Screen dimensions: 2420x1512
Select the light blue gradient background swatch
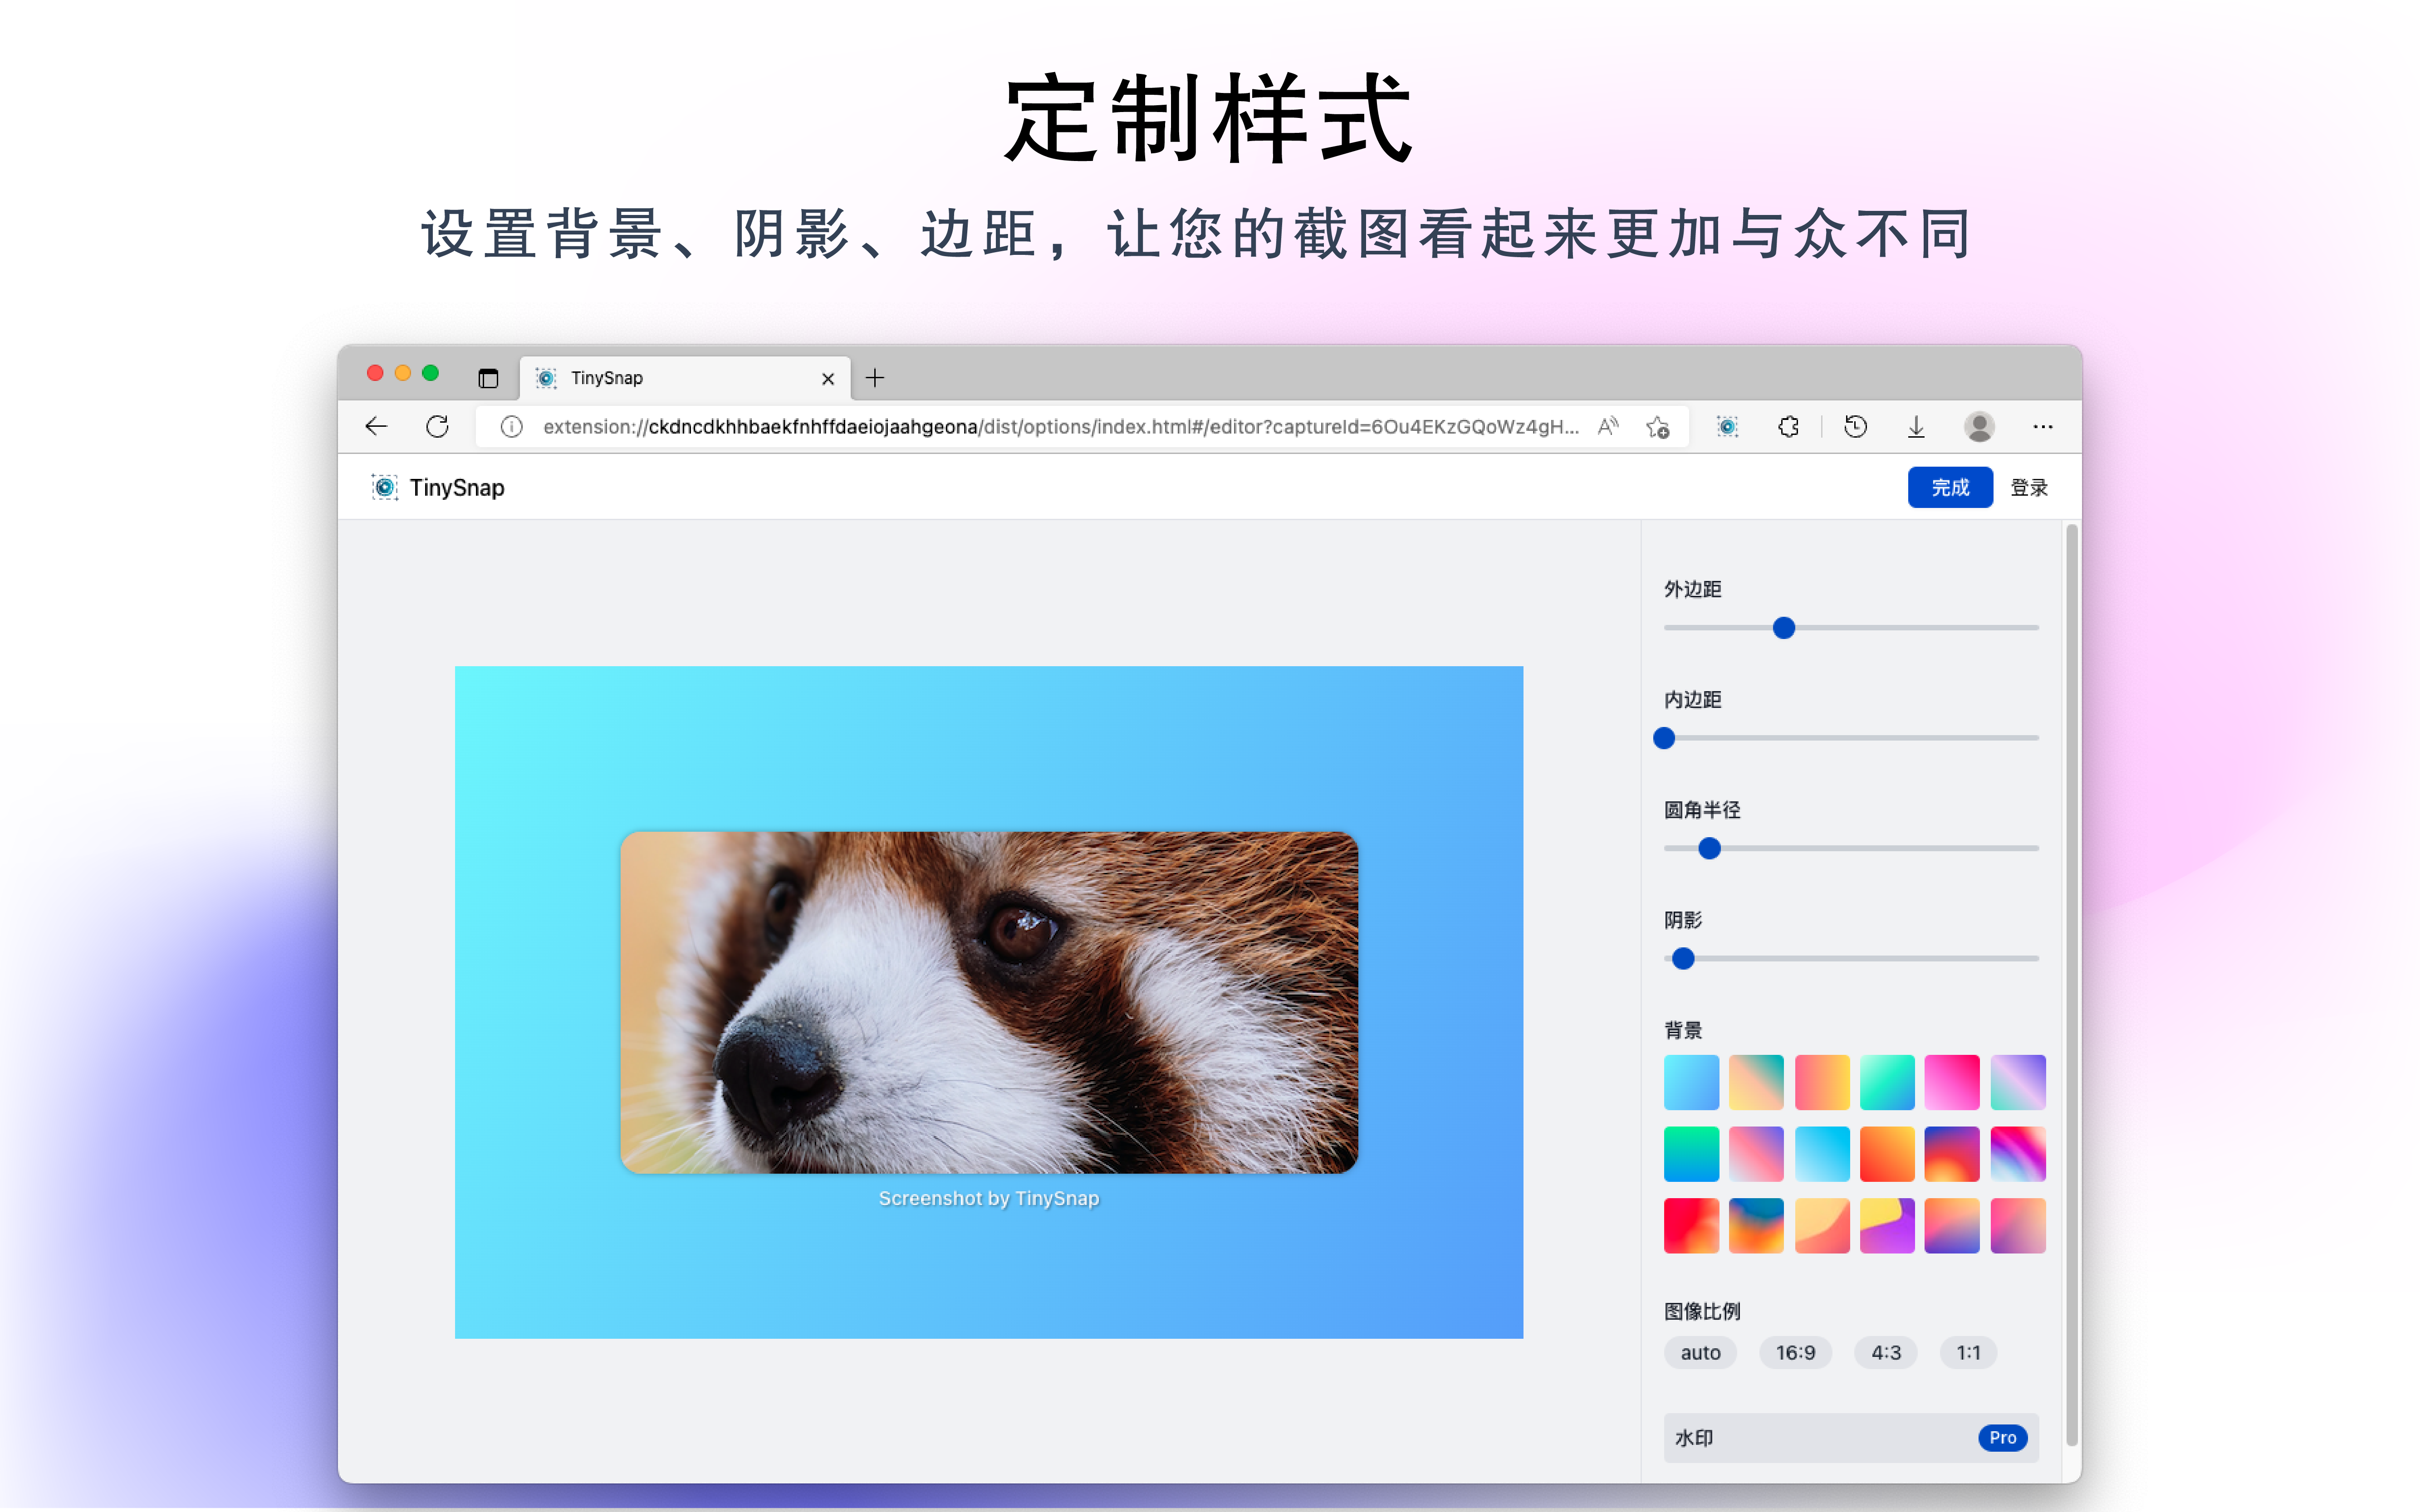[1691, 1082]
